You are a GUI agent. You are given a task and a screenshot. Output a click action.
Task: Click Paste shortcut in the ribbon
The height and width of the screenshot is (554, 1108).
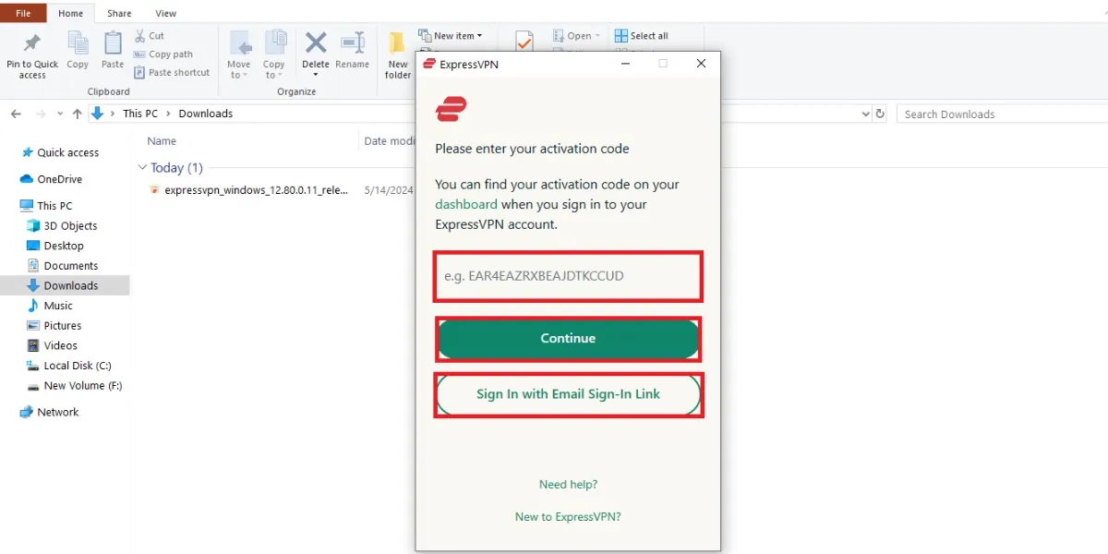point(172,73)
